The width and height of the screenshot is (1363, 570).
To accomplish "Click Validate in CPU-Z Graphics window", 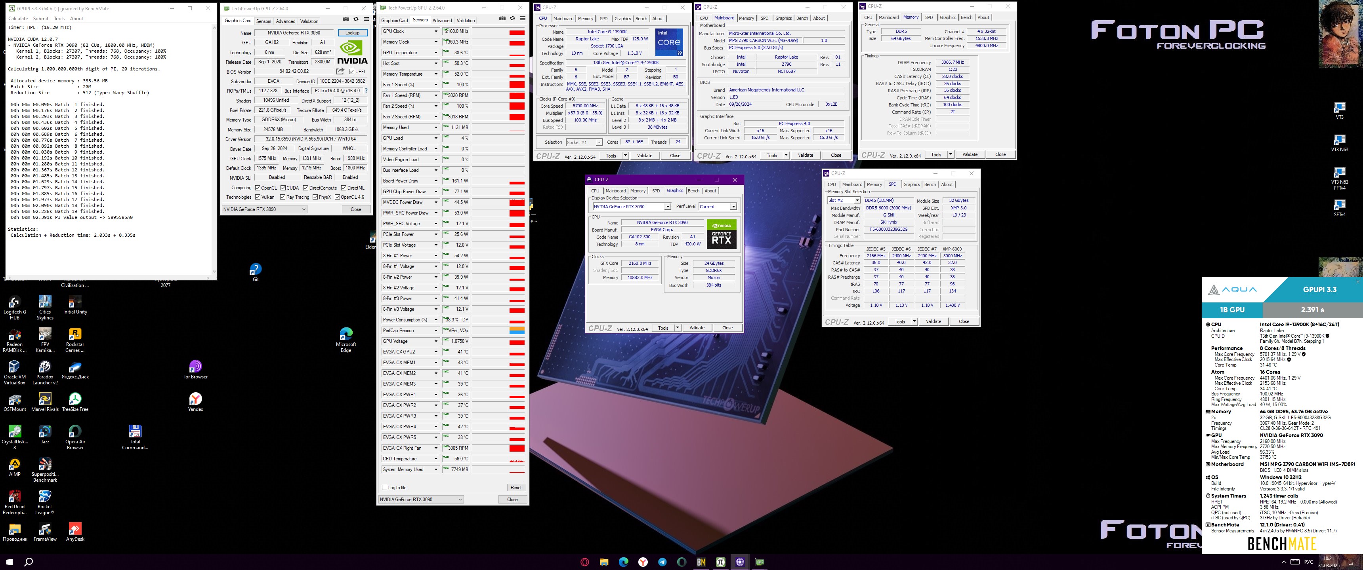I will [697, 328].
